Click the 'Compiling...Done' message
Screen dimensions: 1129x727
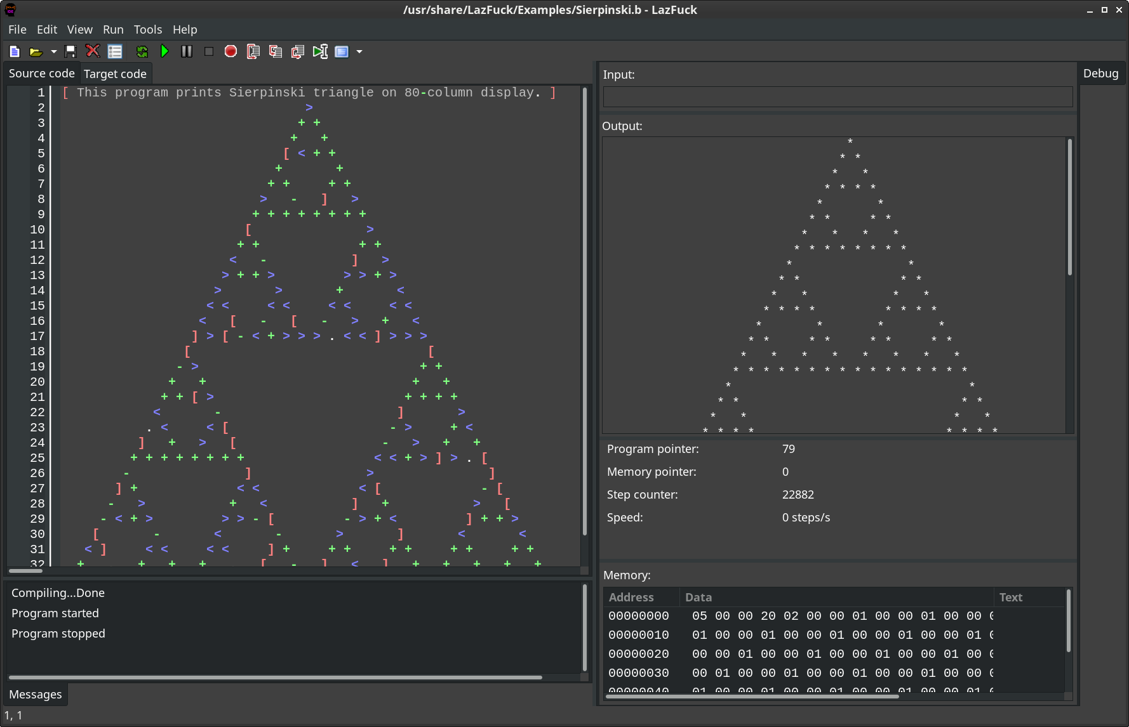tap(58, 593)
